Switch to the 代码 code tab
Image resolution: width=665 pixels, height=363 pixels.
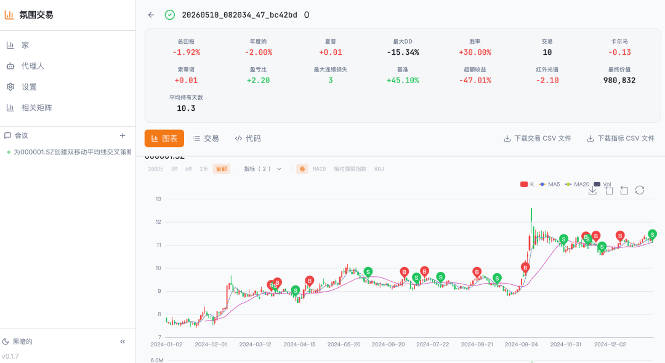pos(248,138)
